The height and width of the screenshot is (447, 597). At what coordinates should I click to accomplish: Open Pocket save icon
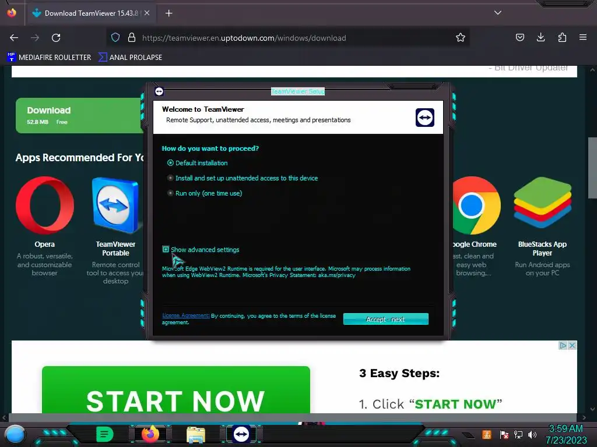[x=519, y=38]
